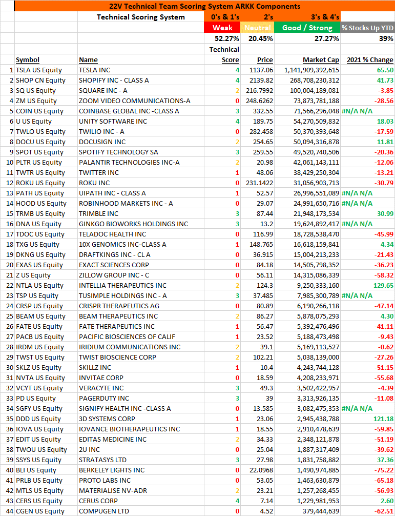Select 'ZOOM VIDEO COMMUNICATIONS-A' name cell
This screenshot has width=395, height=516.
(x=141, y=101)
